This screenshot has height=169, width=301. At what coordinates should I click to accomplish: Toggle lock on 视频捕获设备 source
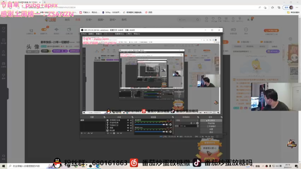(x=131, y=120)
